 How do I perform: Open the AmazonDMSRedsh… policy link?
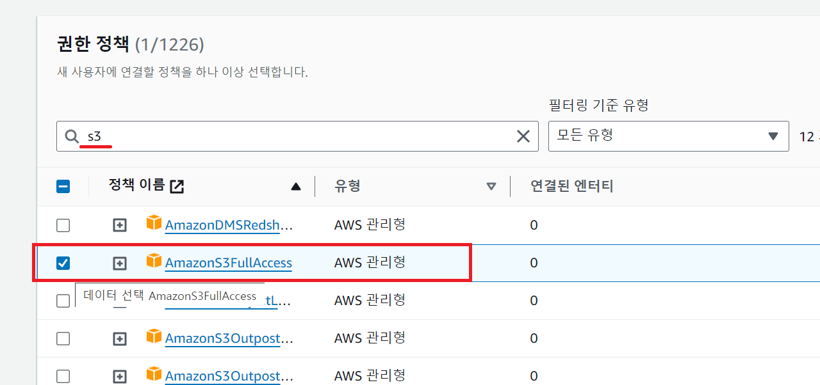[229, 225]
